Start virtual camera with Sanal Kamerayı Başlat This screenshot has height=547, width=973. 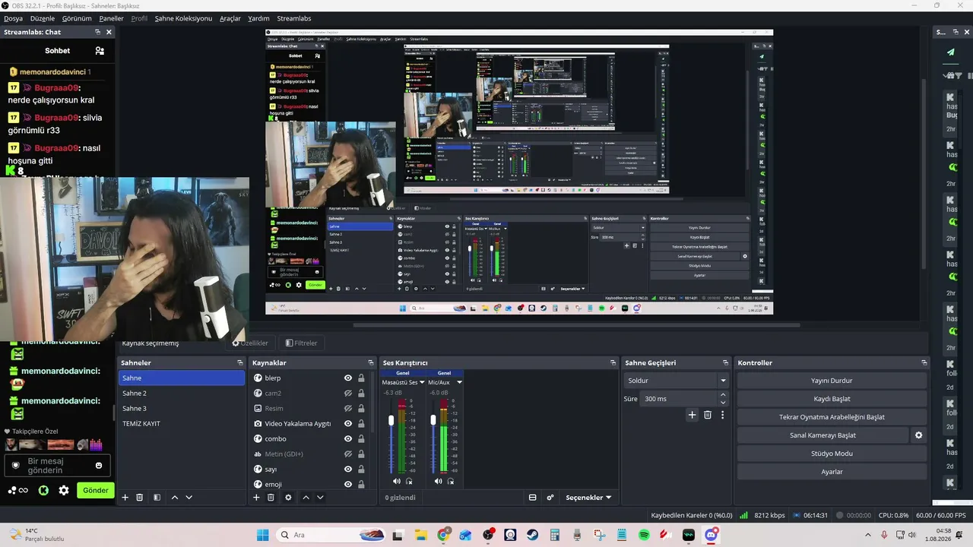coord(822,435)
